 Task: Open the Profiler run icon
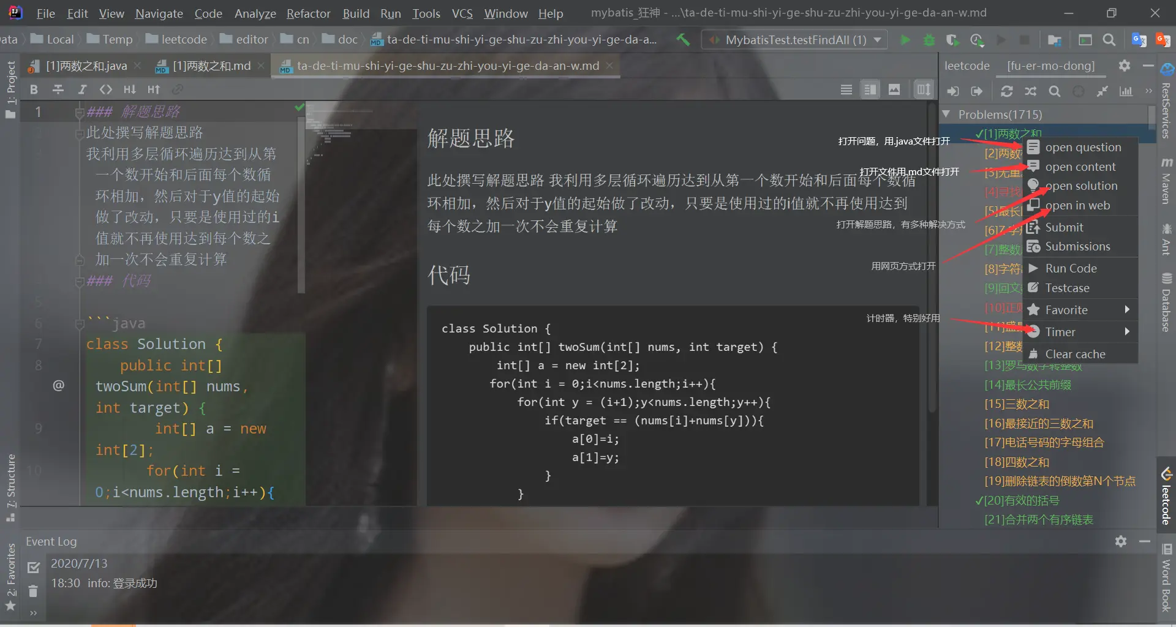(x=976, y=40)
